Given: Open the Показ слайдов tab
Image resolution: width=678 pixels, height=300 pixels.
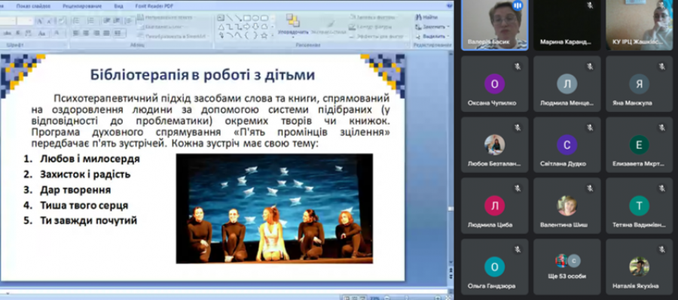Looking at the screenshot, I should (33, 6).
